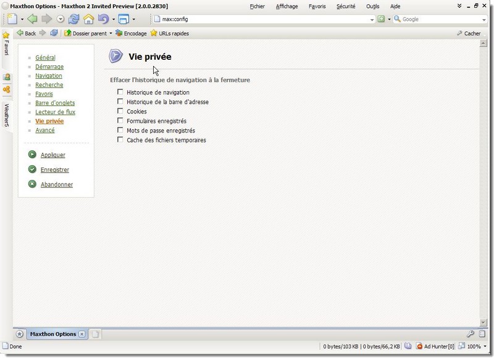Click the orange share sidebar icon
Image resolution: width=494 pixels, height=358 pixels.
coord(6,89)
